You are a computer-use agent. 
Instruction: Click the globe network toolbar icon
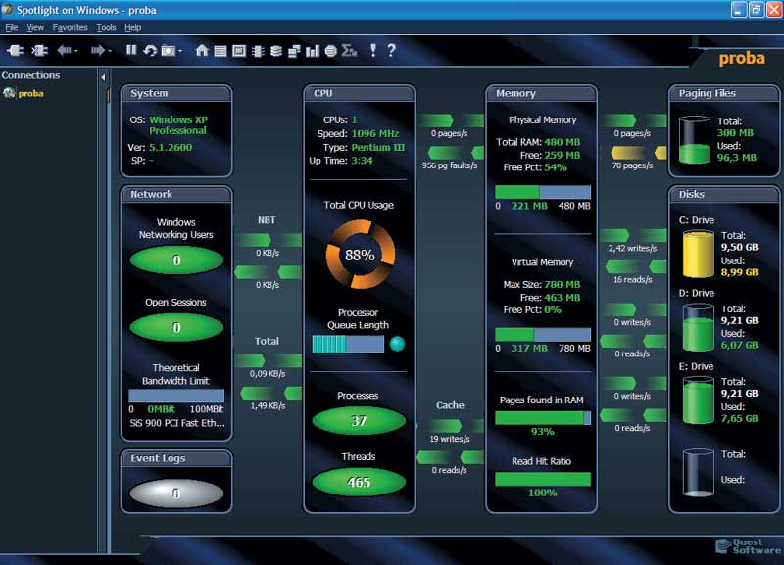pos(331,51)
